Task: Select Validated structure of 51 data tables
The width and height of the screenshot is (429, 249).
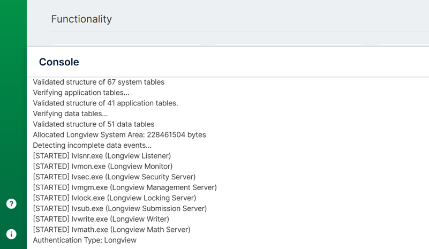Action: [x=93, y=124]
